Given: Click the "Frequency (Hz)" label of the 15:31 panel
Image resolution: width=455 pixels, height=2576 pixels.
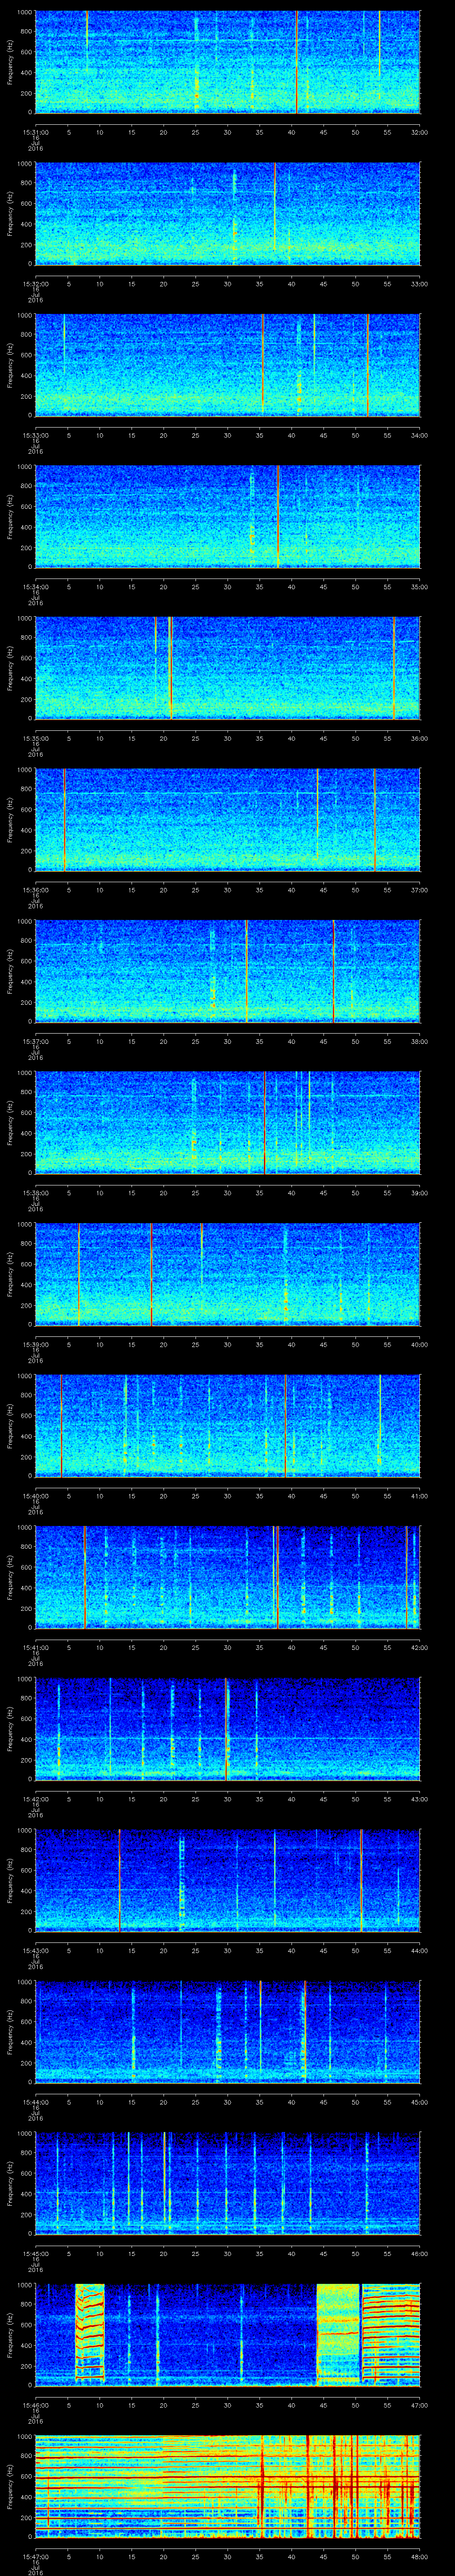Looking at the screenshot, I should click(x=11, y=62).
